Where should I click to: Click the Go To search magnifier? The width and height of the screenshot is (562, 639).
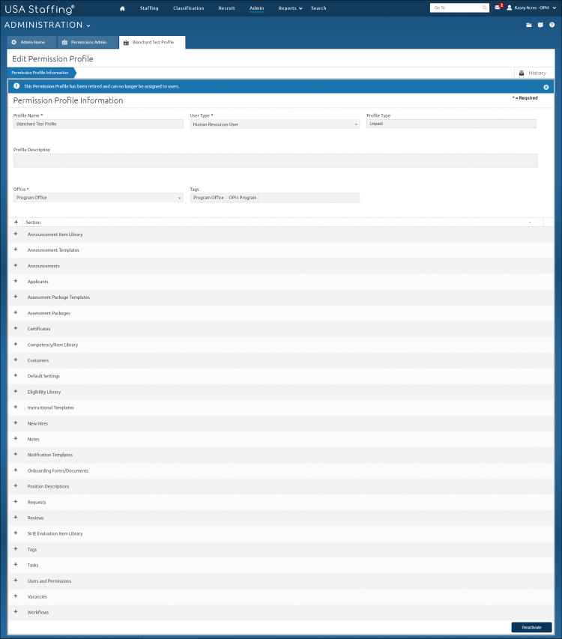click(x=485, y=7)
